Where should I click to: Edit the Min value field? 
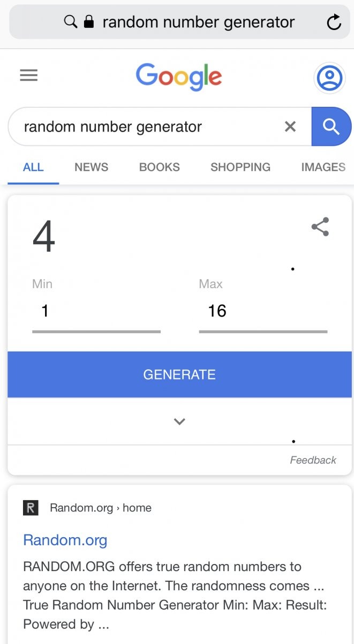point(96,311)
